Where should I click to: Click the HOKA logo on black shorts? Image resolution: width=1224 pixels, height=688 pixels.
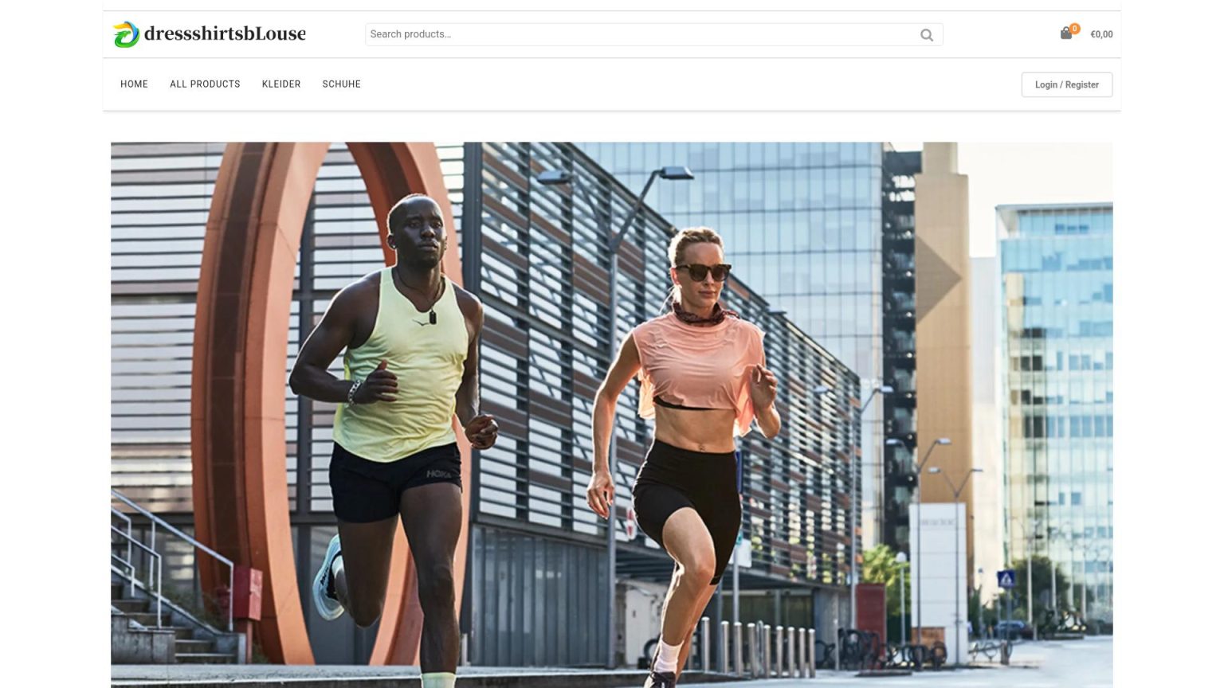(x=438, y=475)
